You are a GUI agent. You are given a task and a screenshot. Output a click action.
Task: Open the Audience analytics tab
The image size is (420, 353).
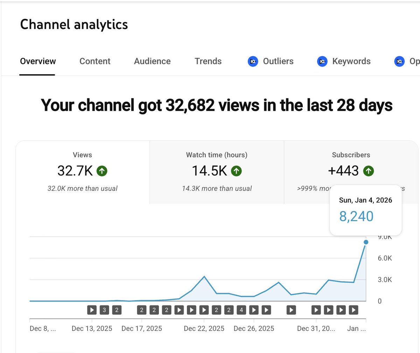(152, 61)
